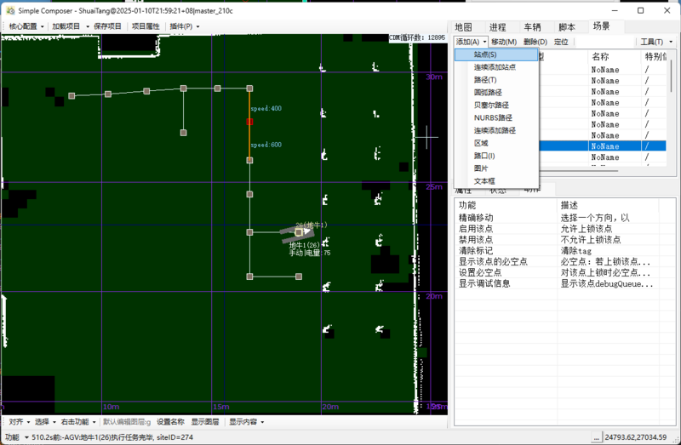The image size is (681, 445).
Task: Click the 定位 button
Action: pos(561,42)
